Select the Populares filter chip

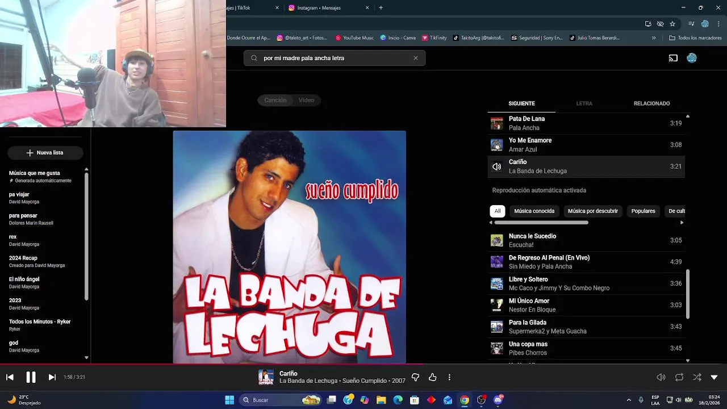click(644, 211)
